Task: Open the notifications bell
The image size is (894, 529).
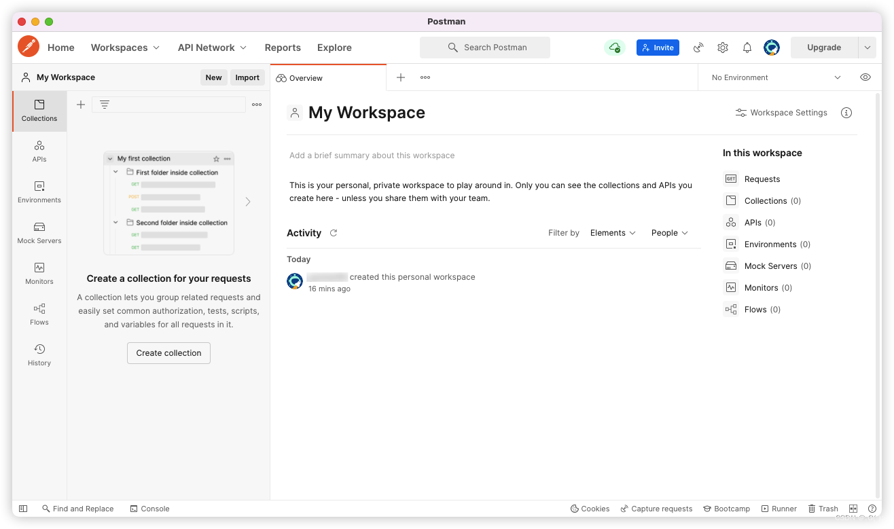Action: (747, 48)
